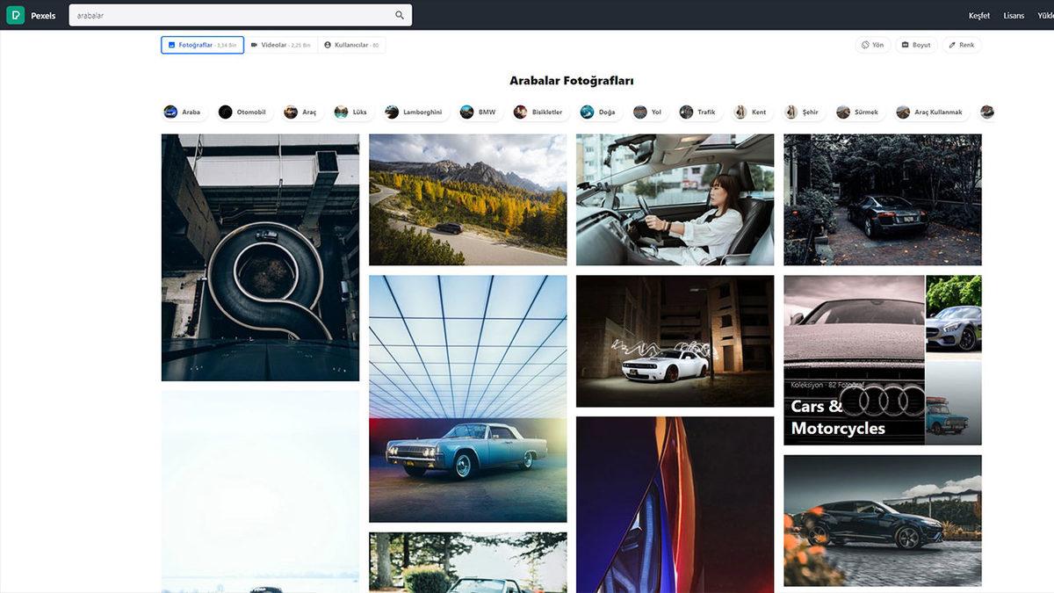Screen dimensions: 1054x593
Task: Click the Pexels logo icon
Action: click(x=14, y=14)
